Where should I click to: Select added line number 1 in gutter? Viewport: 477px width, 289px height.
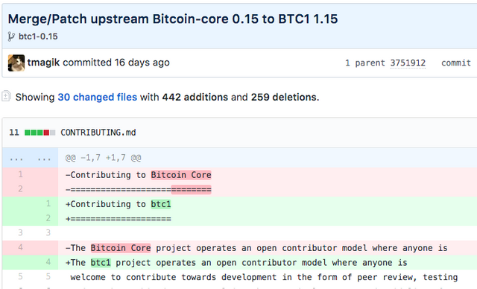coord(48,203)
